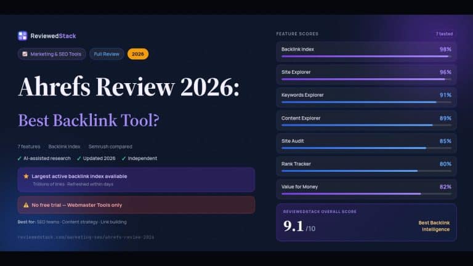Click the AI-assisted research label
This screenshot has width=473, height=266.
coord(47,158)
